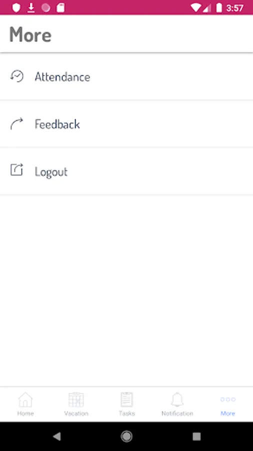This screenshot has height=451, width=253.
Task: Tap the Feedback curved arrow icon
Action: pos(16,124)
